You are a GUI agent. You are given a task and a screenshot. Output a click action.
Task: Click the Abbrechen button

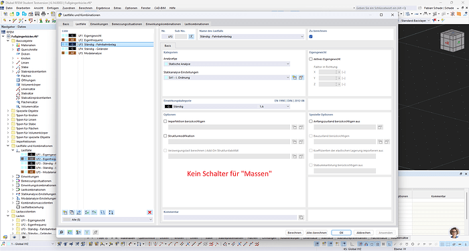tap(363, 232)
